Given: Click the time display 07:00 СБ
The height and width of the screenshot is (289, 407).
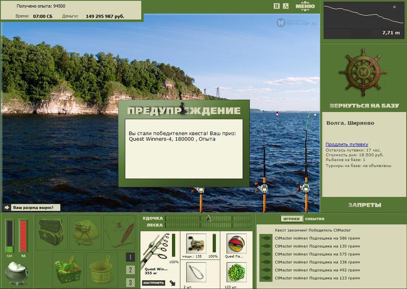Looking at the screenshot, I should pyautogui.click(x=43, y=16).
